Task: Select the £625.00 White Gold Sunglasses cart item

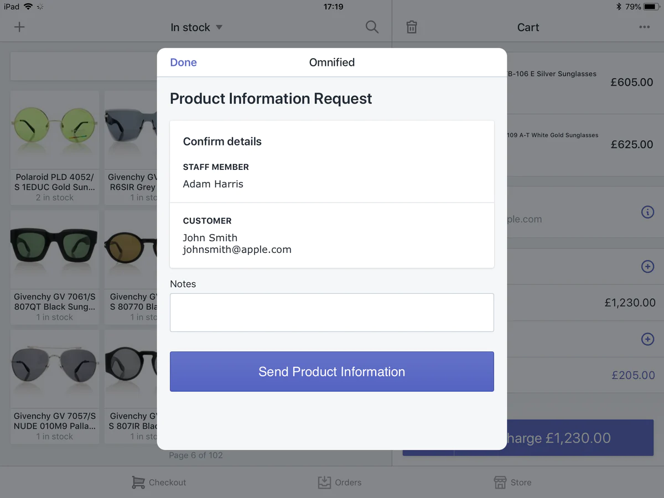Action: pos(581,144)
